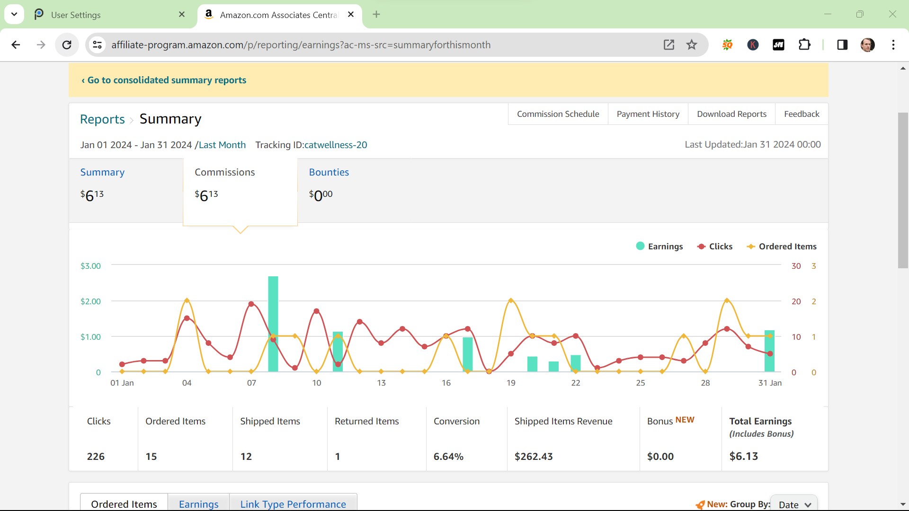Click the tallest earnings bar near 08 Jan

273,324
